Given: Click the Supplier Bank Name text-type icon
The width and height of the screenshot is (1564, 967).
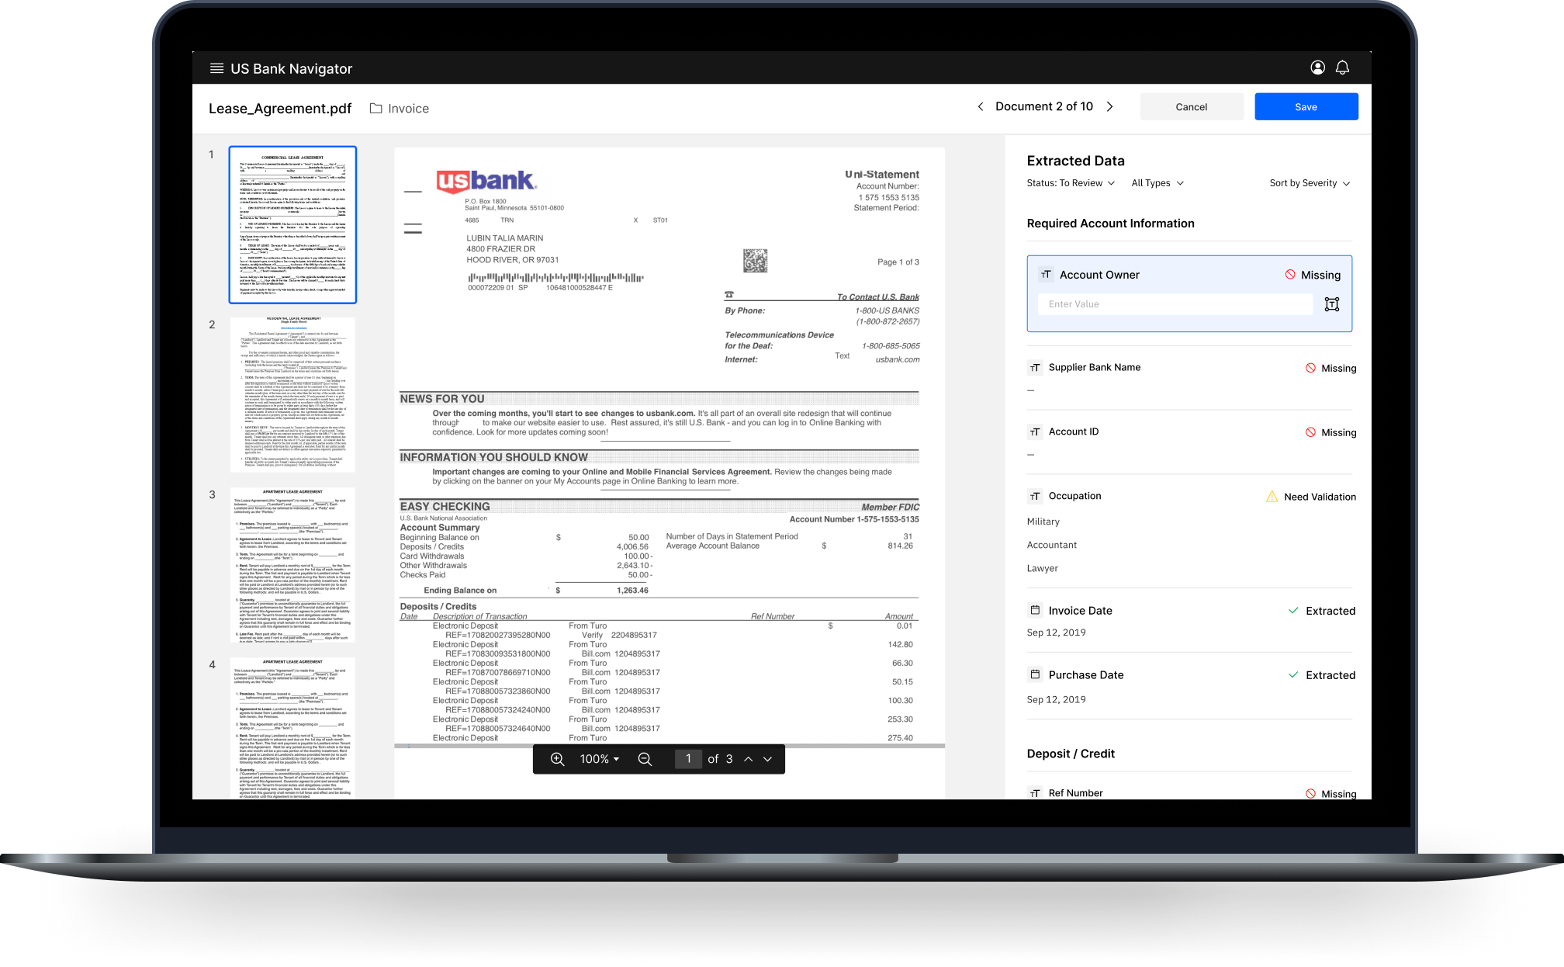Looking at the screenshot, I should [x=1035, y=368].
